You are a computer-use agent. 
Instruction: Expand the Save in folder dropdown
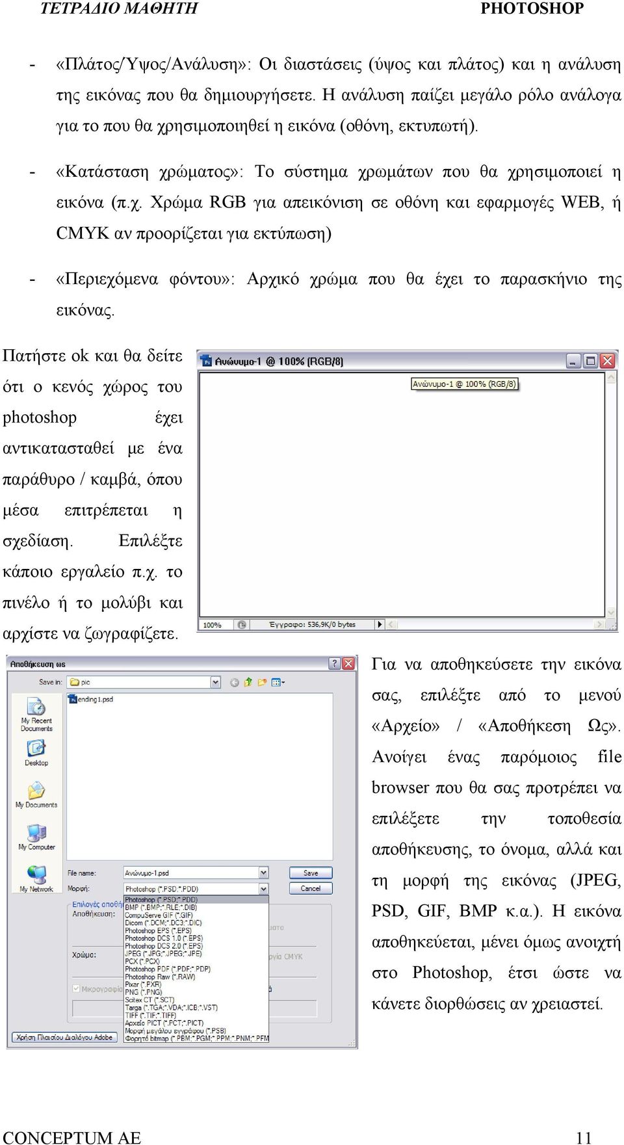pos(216,682)
